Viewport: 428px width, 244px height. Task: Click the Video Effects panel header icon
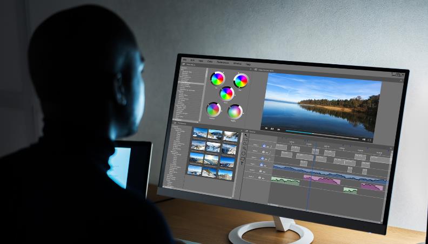tap(183, 65)
